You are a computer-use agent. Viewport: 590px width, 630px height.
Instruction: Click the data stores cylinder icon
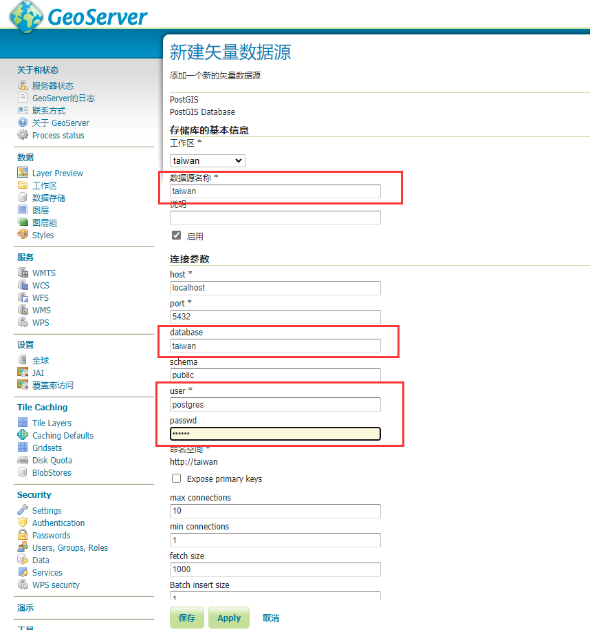(23, 198)
